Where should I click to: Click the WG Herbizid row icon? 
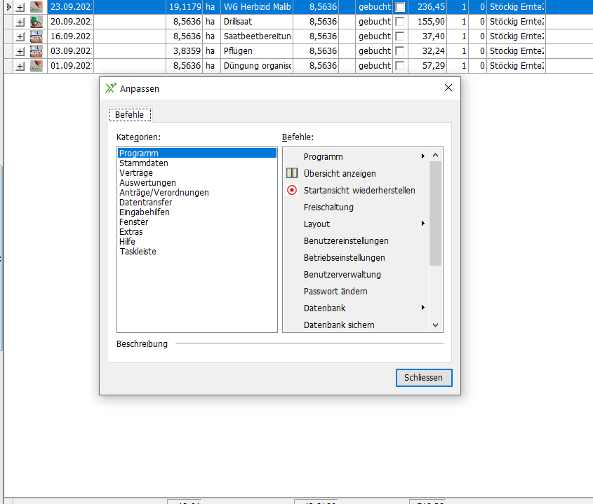click(x=36, y=6)
